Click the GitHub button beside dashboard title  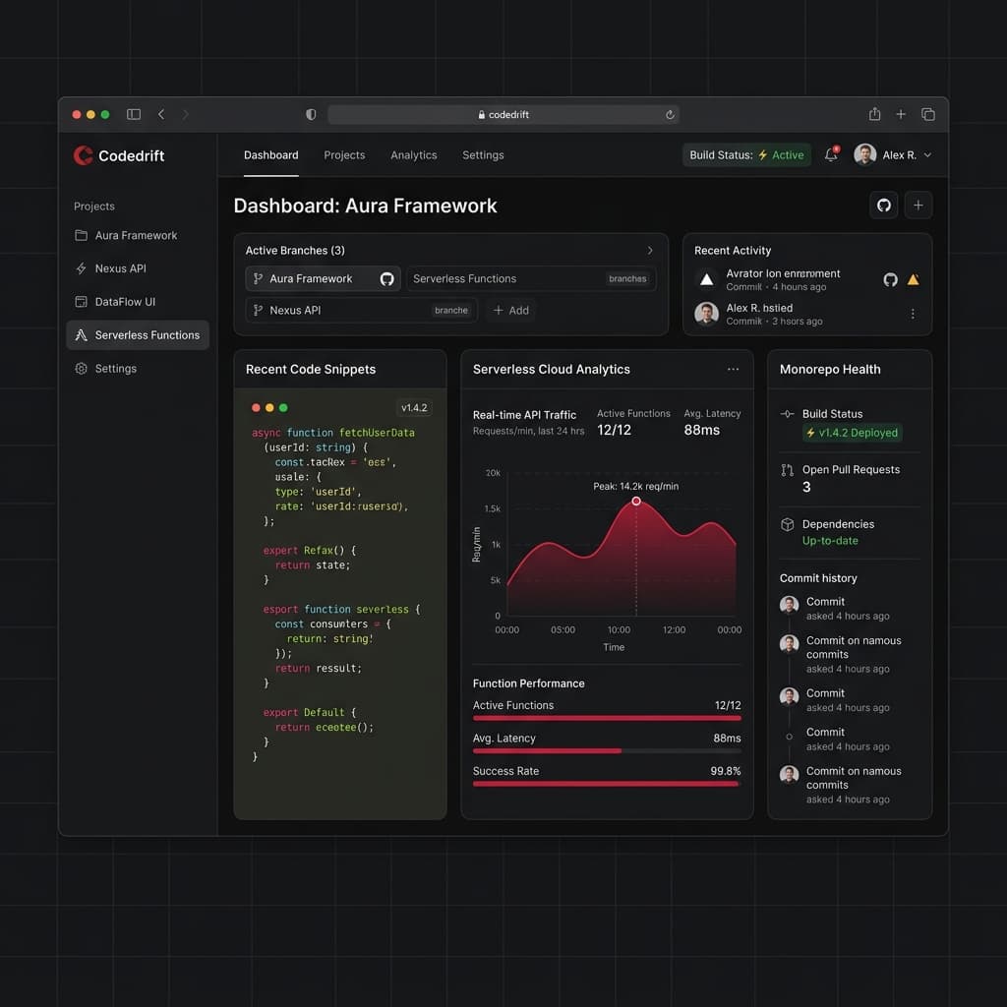point(884,205)
